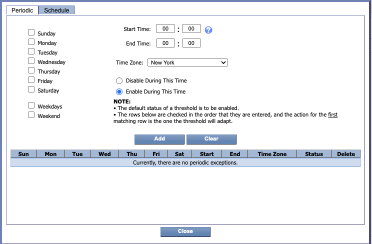This screenshot has width=372, height=244.
Task: Choose Enable During This Time radio
Action: pyautogui.click(x=119, y=91)
